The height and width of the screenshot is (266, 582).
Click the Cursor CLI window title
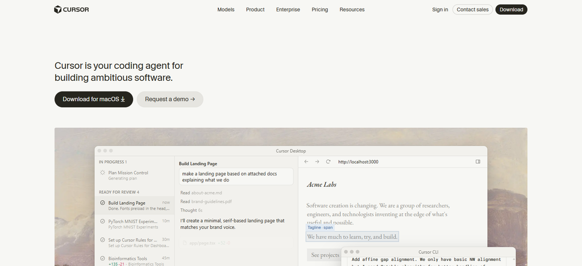coord(428,252)
